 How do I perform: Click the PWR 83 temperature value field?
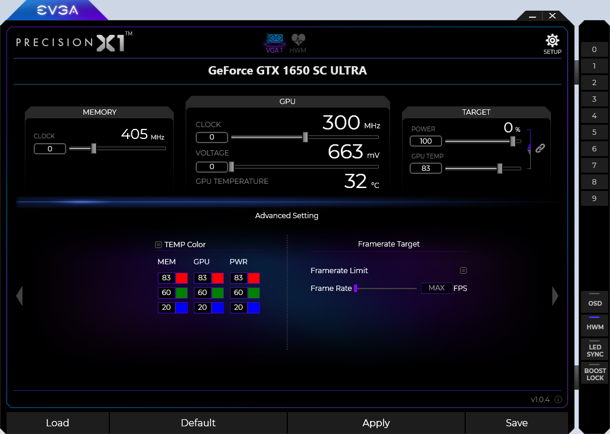point(238,278)
